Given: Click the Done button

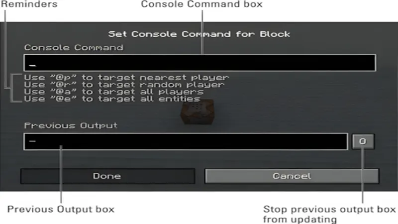Looking at the screenshot, I should 108,176.
